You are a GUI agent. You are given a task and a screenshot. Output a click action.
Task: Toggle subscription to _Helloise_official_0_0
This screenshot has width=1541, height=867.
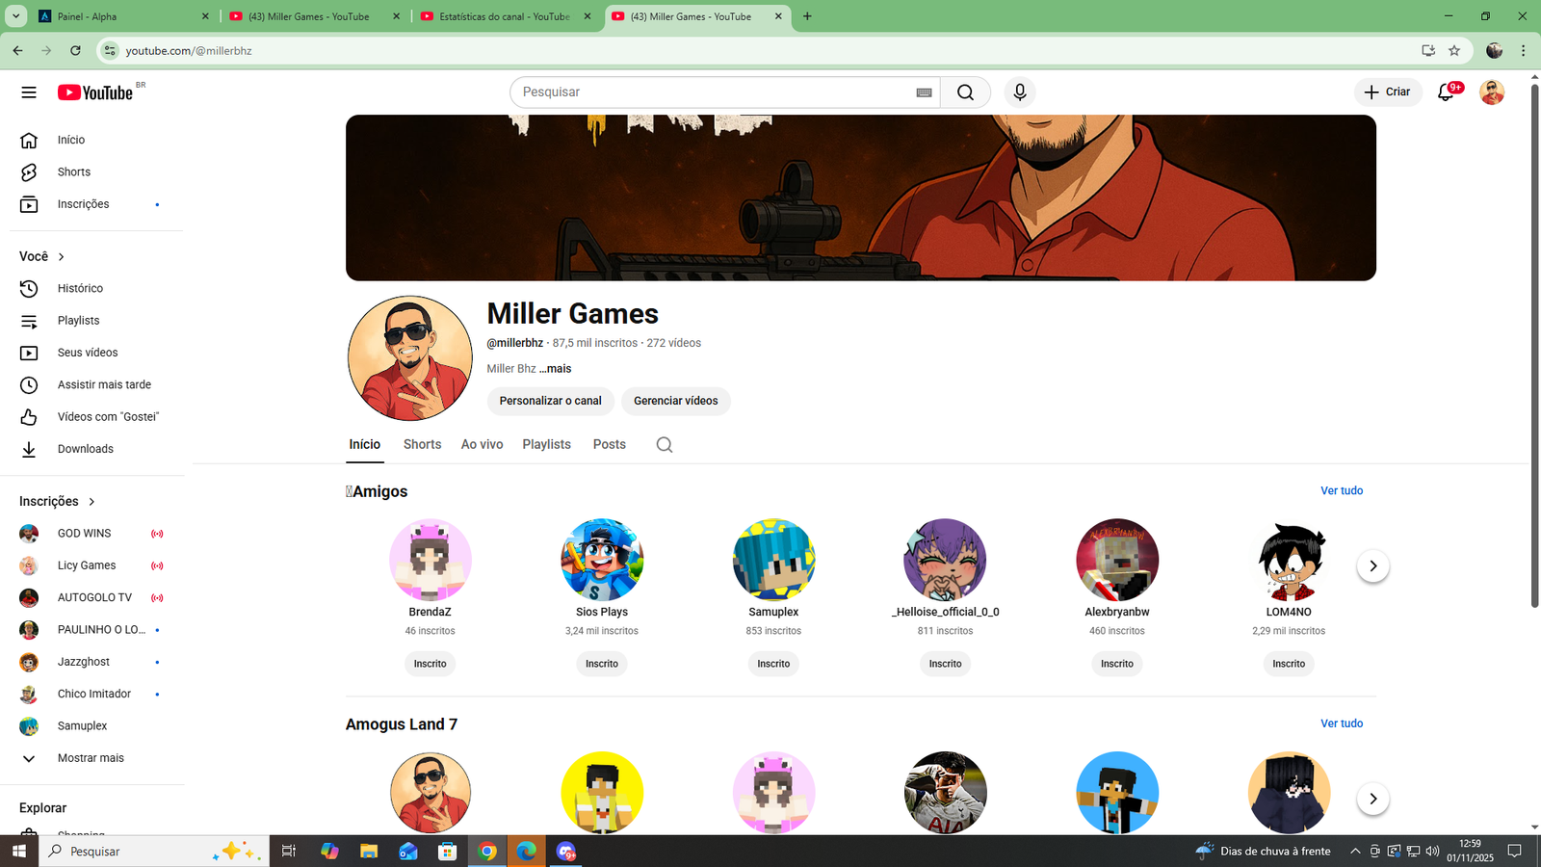click(945, 664)
